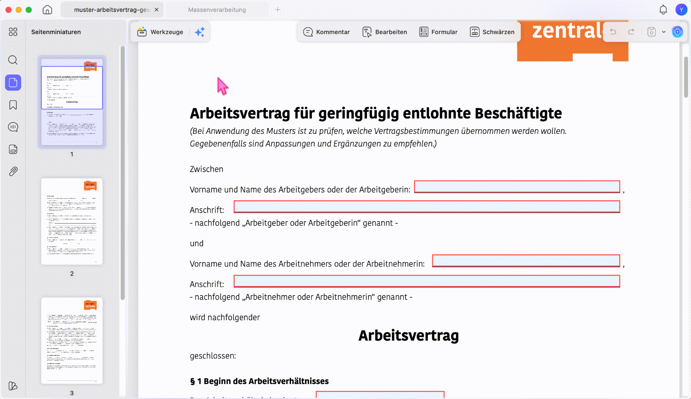Click the word 'Zwischen' in the document
The height and width of the screenshot is (399, 691).
tap(206, 169)
